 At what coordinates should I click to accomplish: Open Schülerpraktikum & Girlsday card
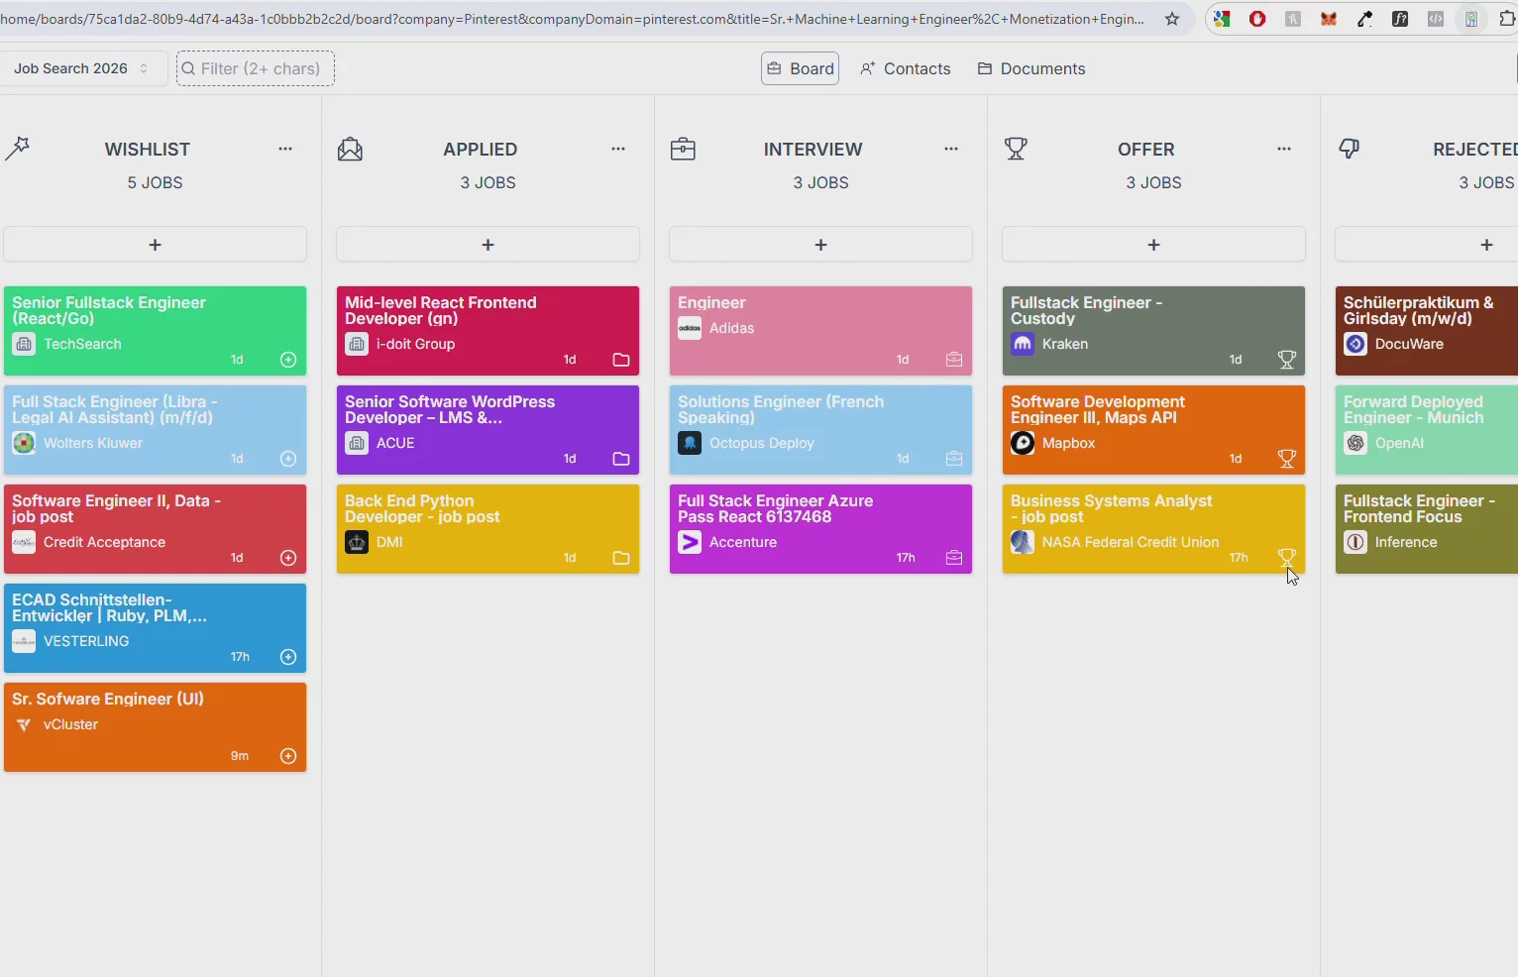(1427, 331)
